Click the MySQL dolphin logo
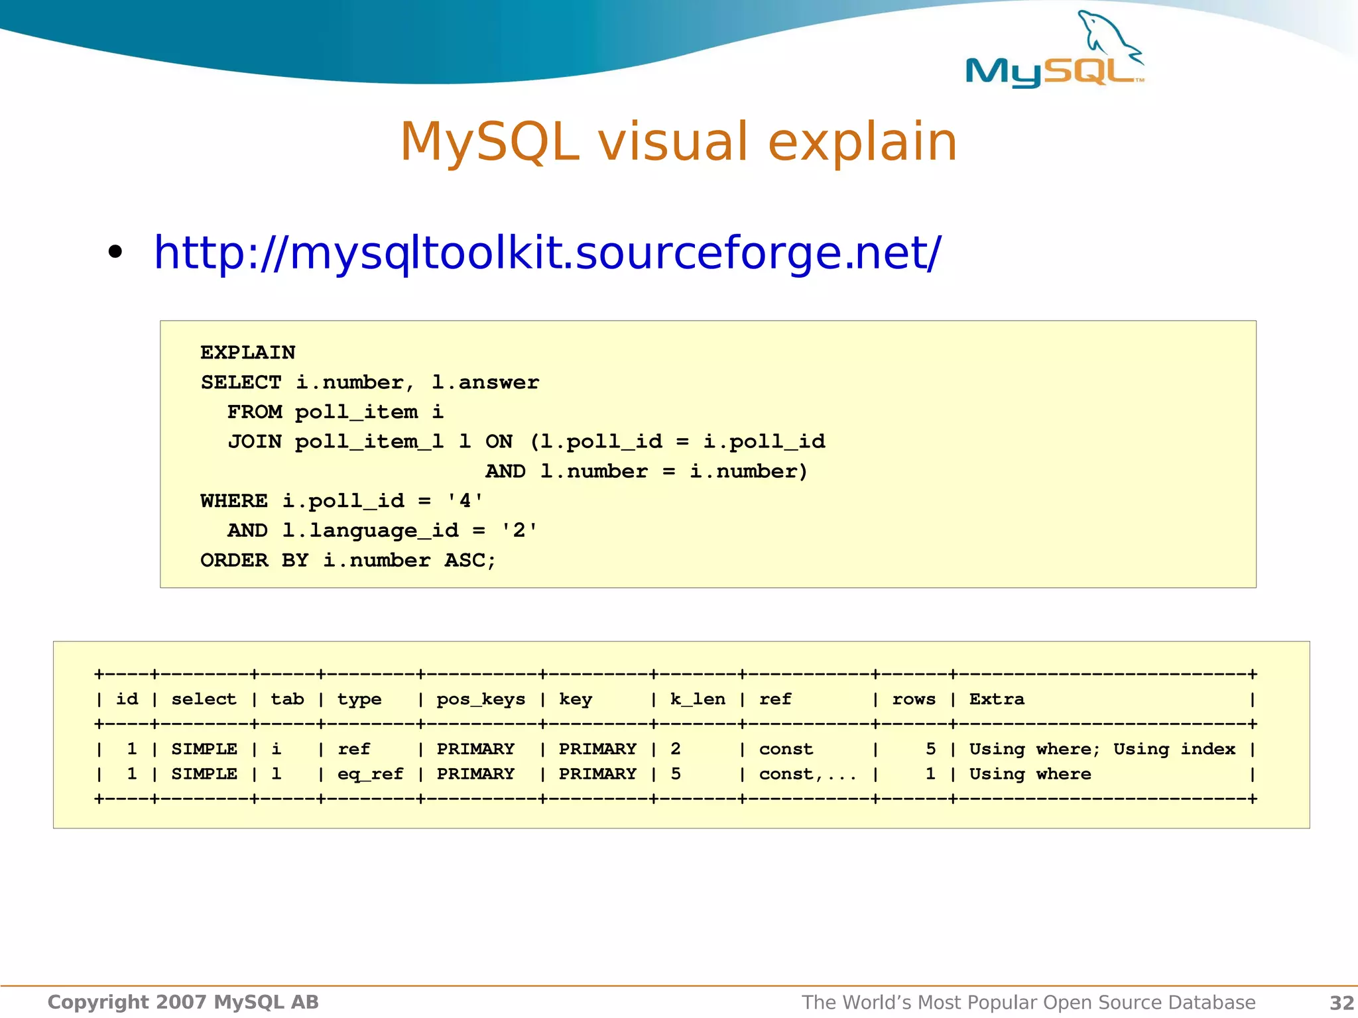The width and height of the screenshot is (1358, 1018). (x=1055, y=49)
